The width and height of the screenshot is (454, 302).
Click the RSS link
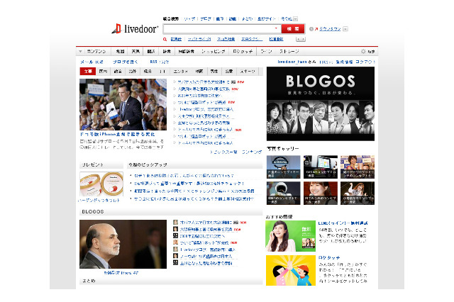click(159, 62)
